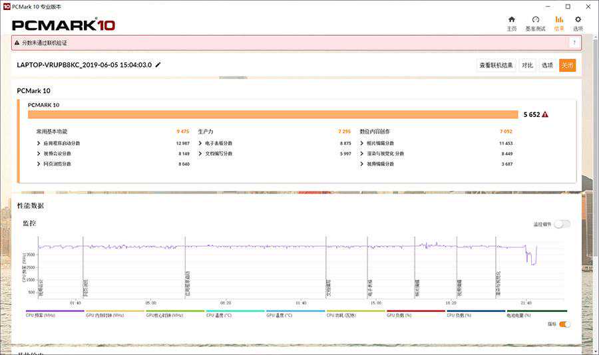Toggle the 监控细节 switch
The image size is (599, 355).
click(562, 224)
